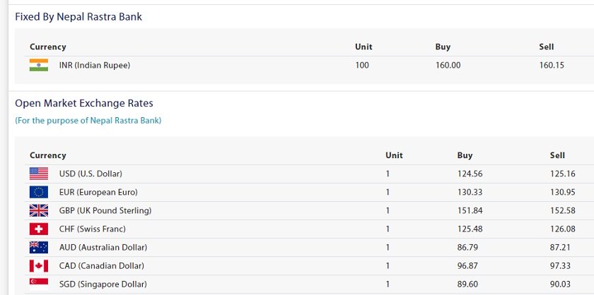Click the Canadian flag icon
Image resolution: width=594 pixels, height=295 pixels.
(39, 266)
